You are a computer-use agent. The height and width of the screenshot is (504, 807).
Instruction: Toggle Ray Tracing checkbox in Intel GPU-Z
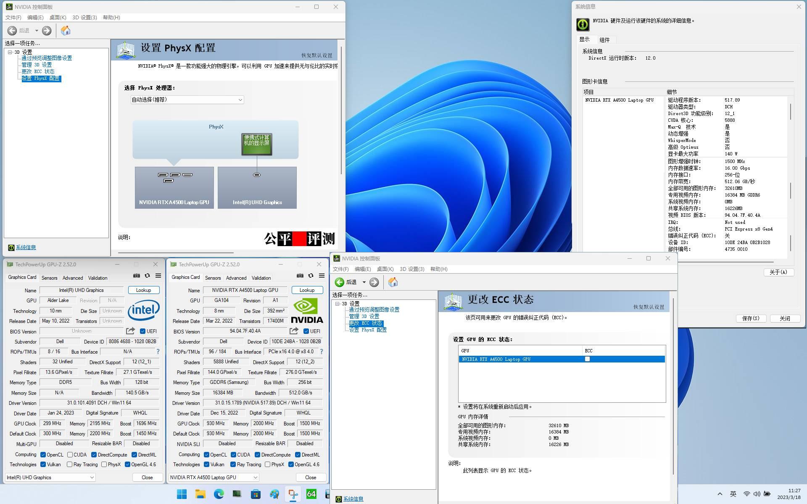tap(69, 465)
